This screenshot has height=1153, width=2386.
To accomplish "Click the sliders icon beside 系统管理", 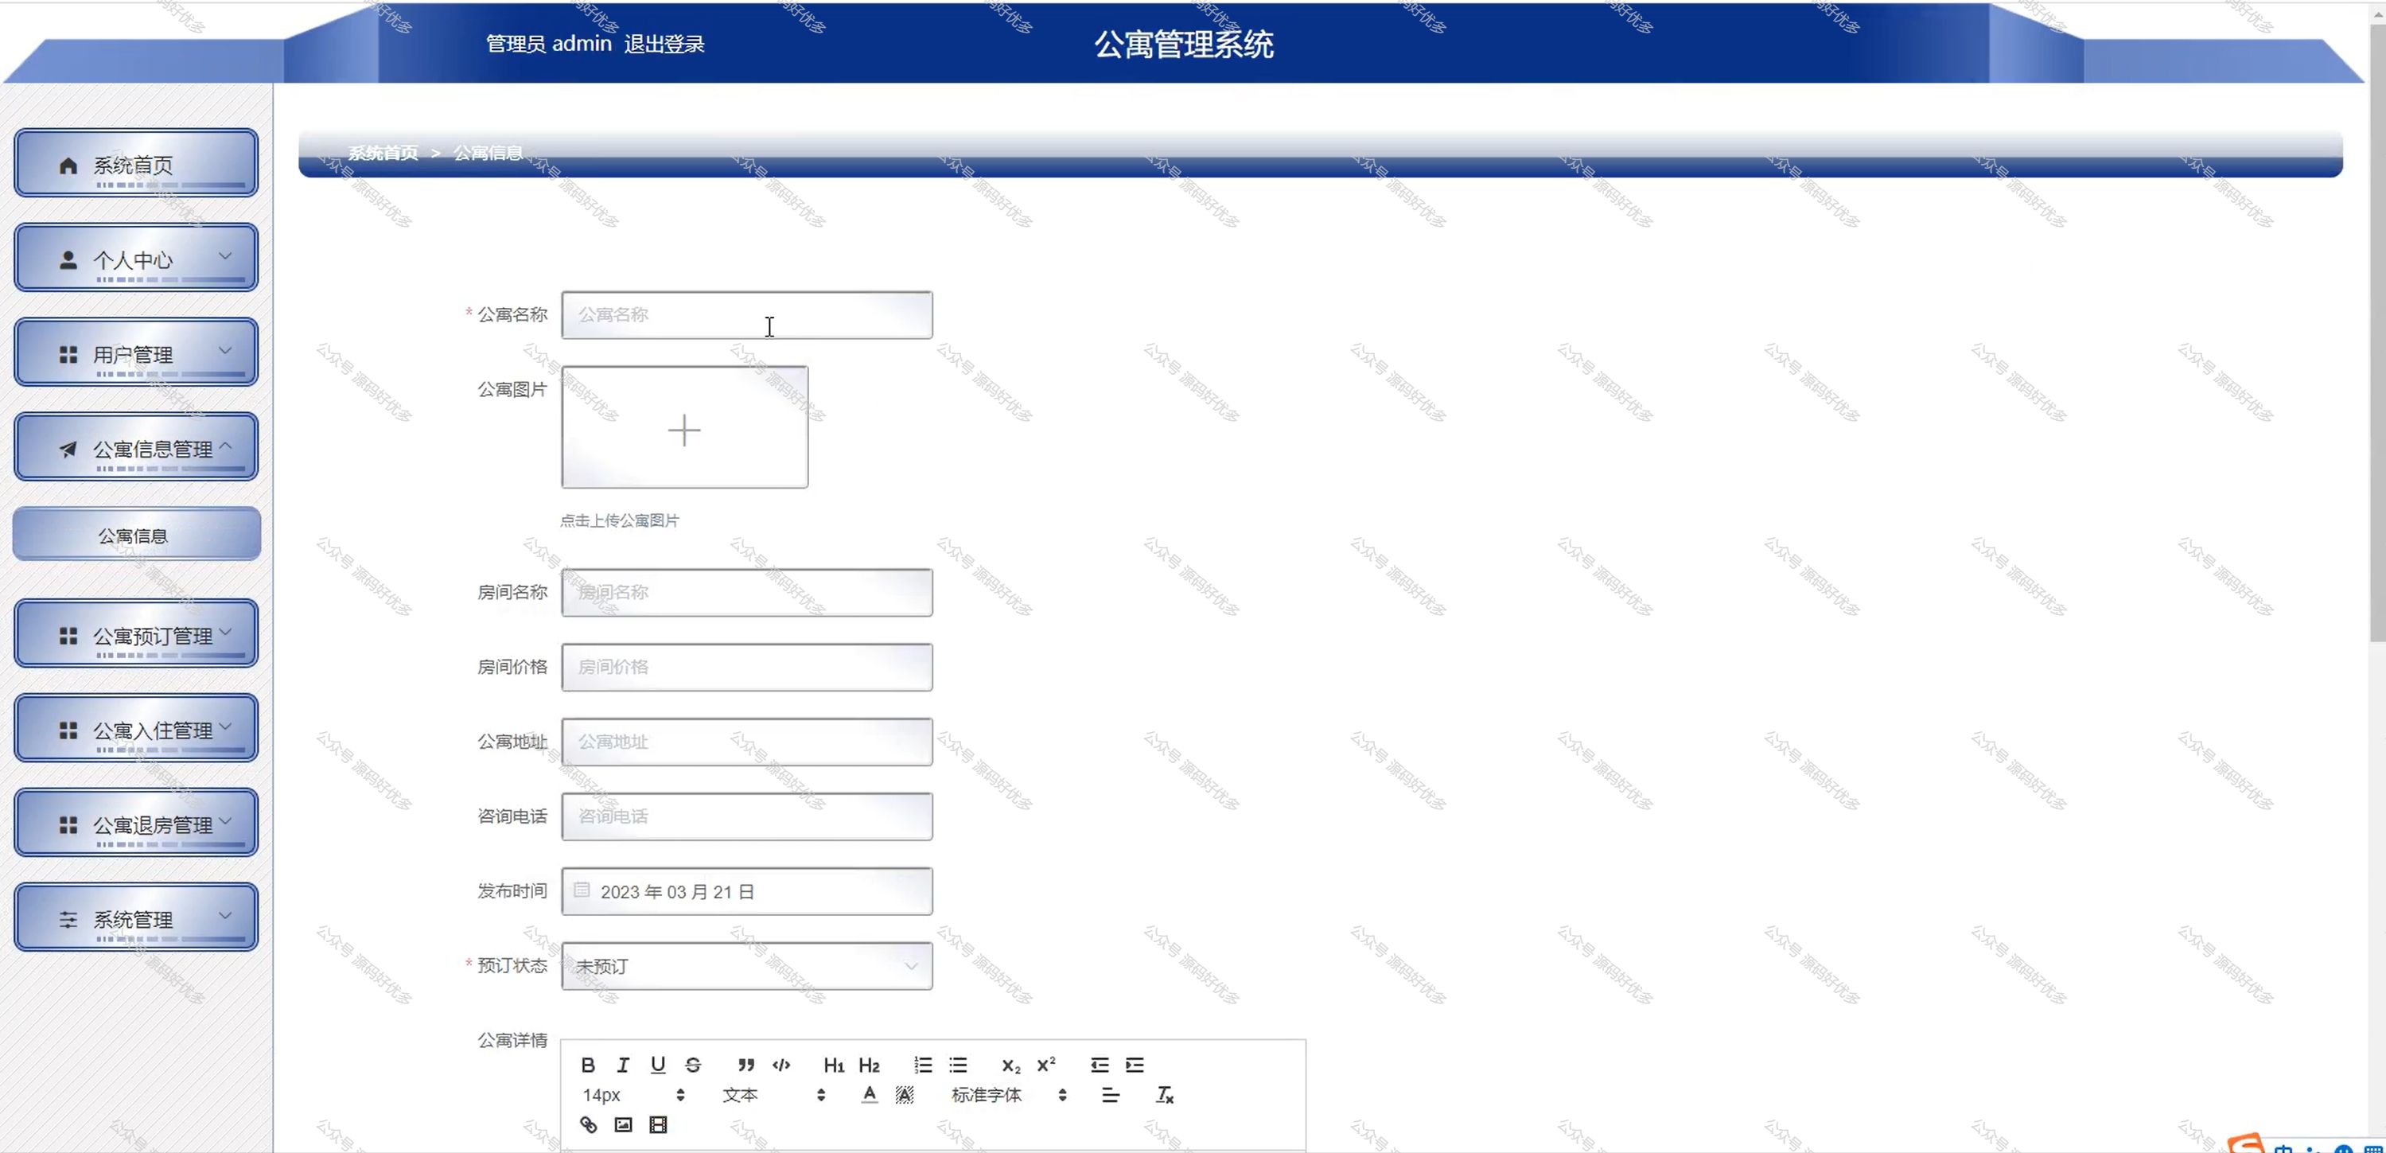I will pos(68,920).
